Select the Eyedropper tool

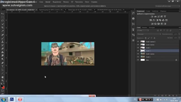pos(3,31)
